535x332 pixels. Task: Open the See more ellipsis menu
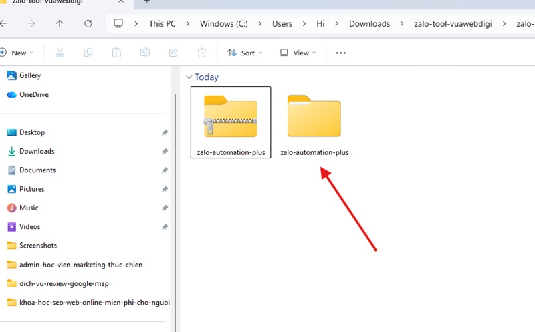(340, 53)
